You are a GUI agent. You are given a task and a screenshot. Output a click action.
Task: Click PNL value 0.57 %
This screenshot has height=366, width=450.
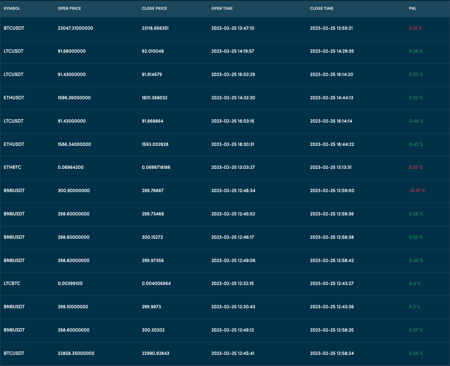tap(416, 330)
